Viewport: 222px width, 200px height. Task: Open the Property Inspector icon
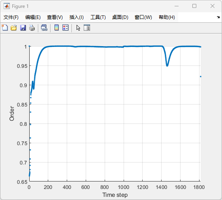coord(87,28)
